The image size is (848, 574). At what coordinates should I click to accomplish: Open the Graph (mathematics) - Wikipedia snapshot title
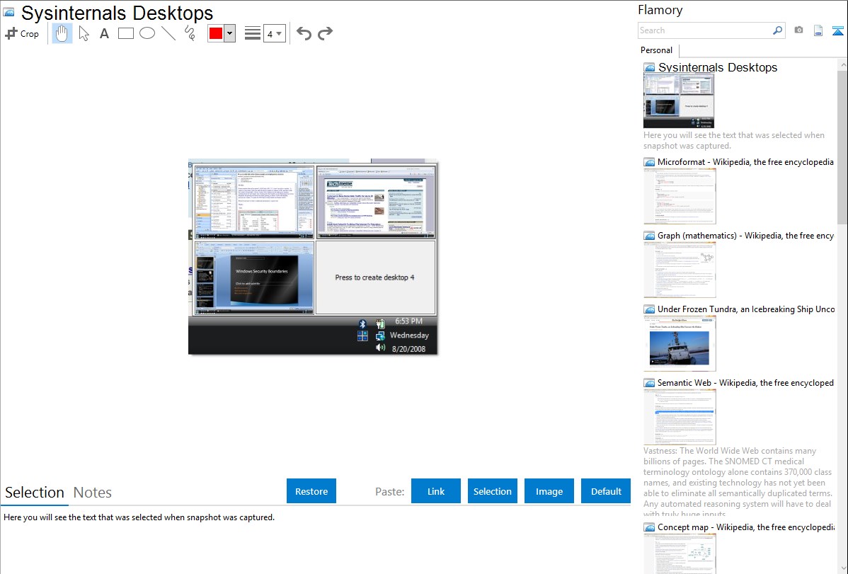(x=745, y=236)
